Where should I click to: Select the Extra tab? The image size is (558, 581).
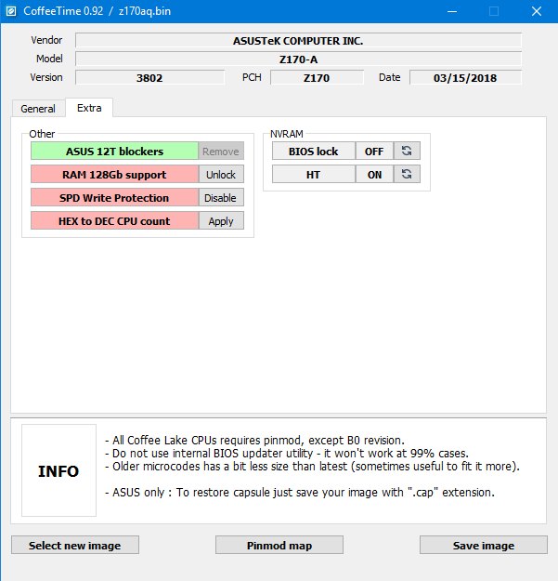tap(89, 108)
